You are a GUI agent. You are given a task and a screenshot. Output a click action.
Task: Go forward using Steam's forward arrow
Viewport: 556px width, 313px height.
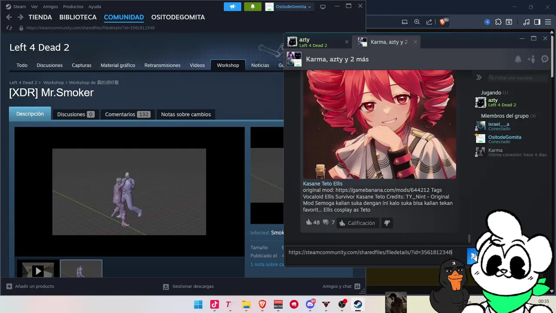tap(20, 17)
